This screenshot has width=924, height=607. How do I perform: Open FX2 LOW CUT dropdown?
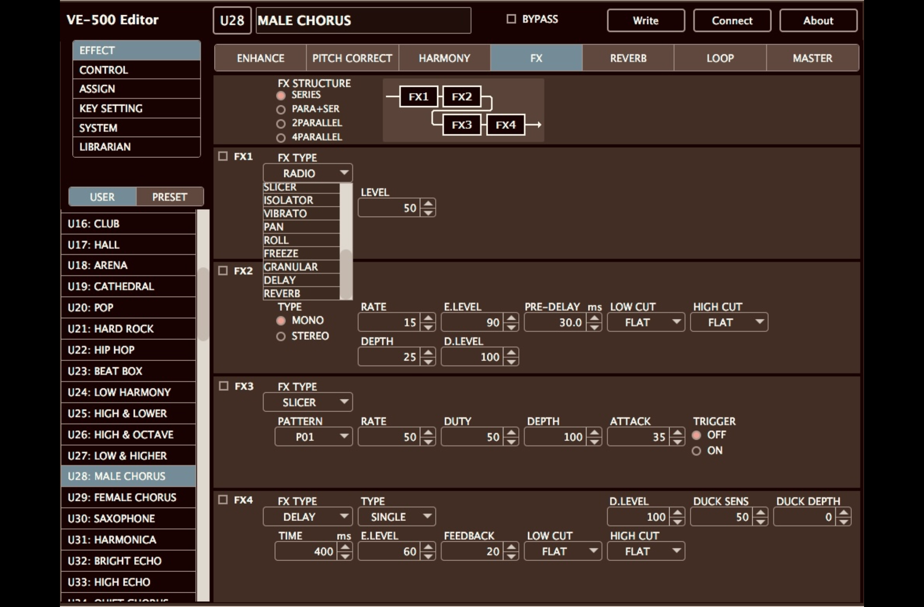[646, 322]
